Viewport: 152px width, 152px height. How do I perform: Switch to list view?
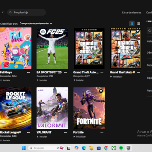pos(139,24)
